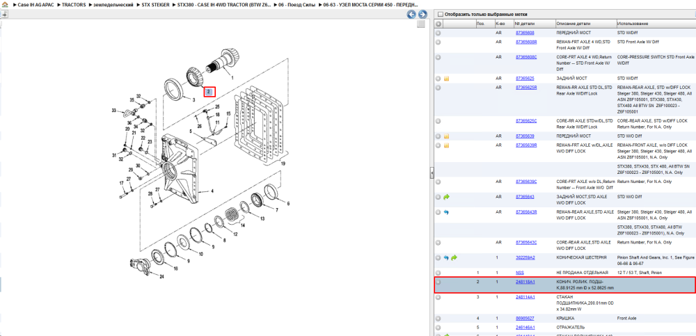This screenshot has height=336, width=696.
Task: Click the plus icon for part 87365608C
Action: click(x=438, y=57)
